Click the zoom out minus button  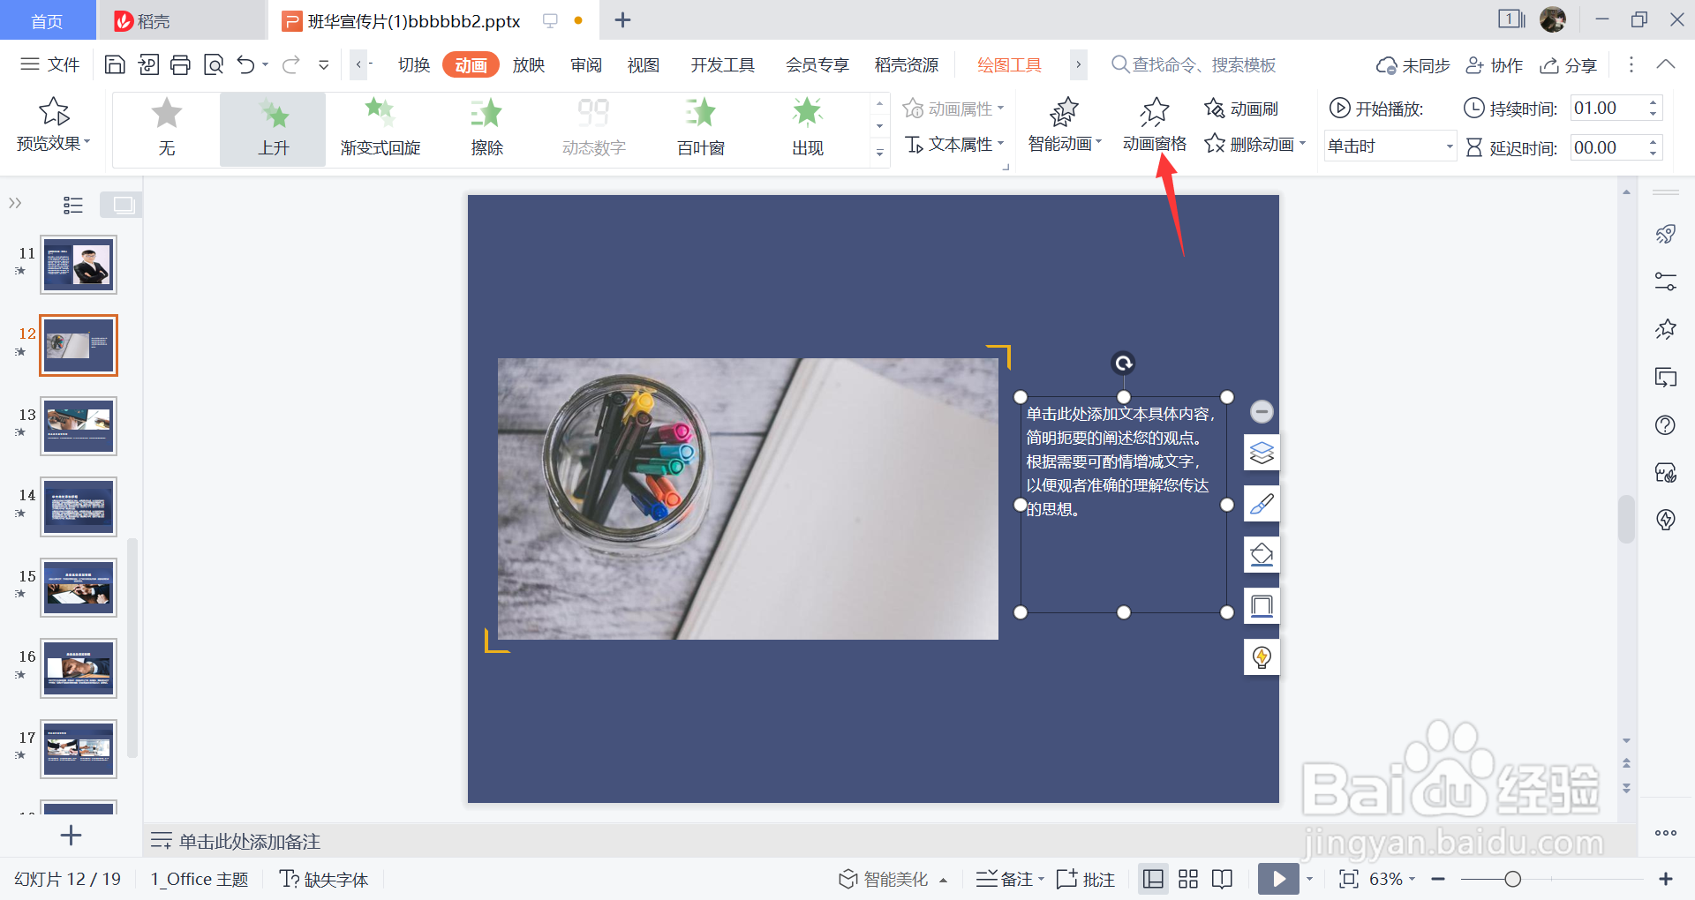click(x=1438, y=879)
